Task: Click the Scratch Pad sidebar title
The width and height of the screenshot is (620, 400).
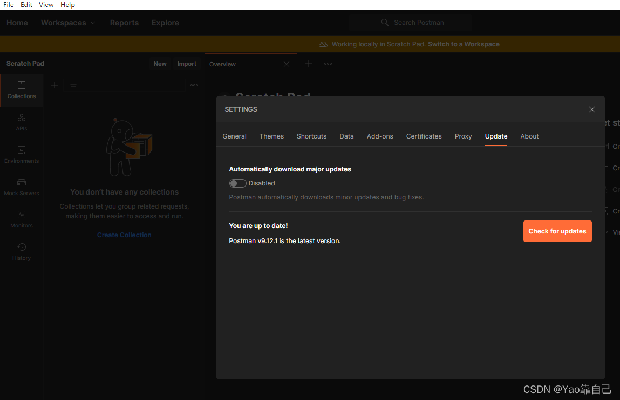Action: click(x=25, y=64)
